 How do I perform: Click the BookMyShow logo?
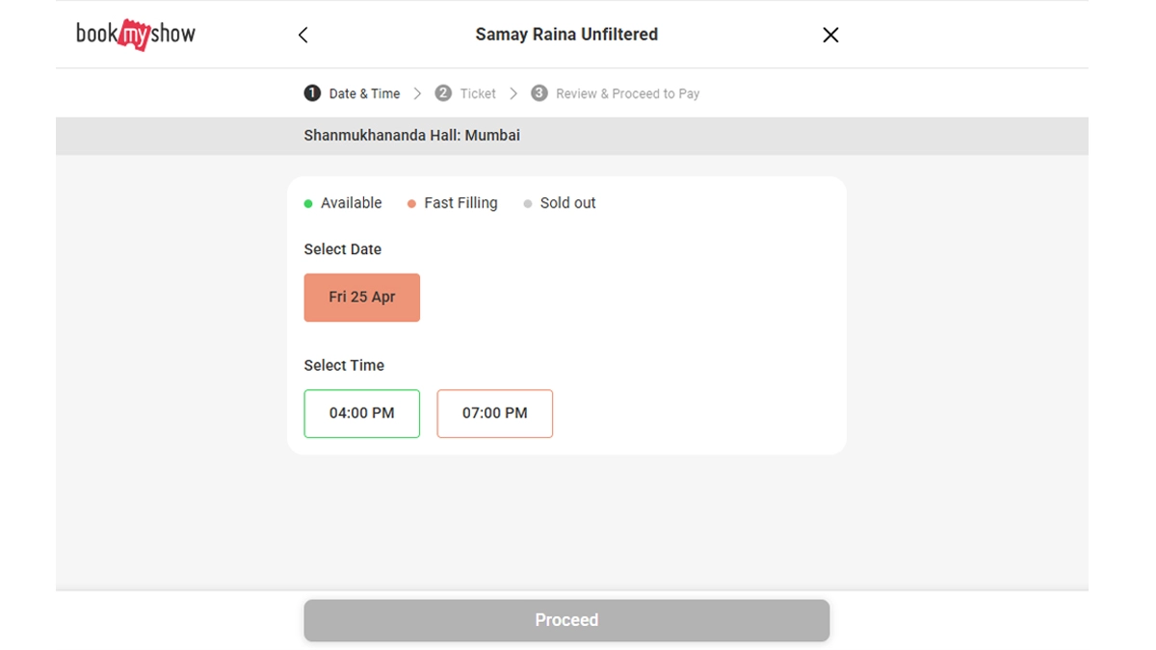136,35
